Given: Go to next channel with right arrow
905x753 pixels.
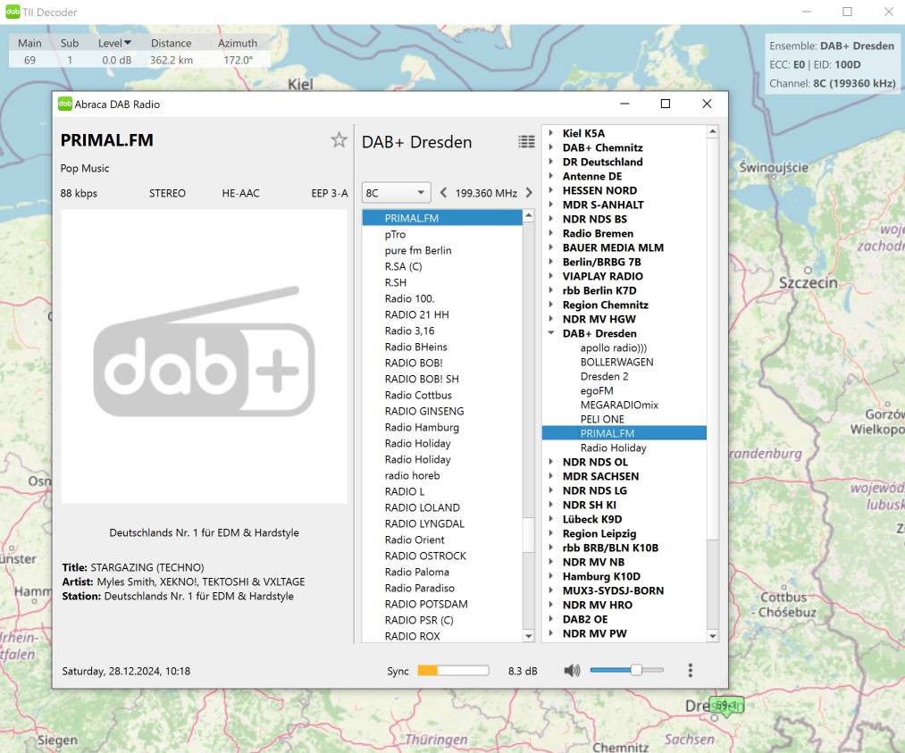Looking at the screenshot, I should 529,193.
